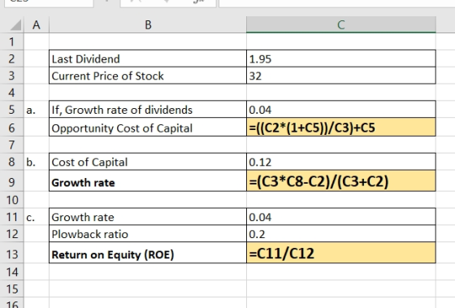The image size is (455, 308).
Task: Select row 12 header
Action: point(11,234)
